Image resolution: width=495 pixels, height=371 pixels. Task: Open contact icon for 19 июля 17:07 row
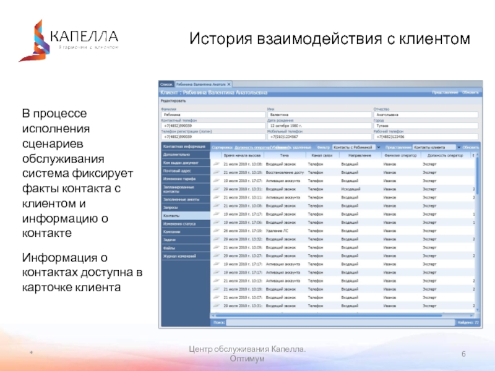[x=216, y=181]
